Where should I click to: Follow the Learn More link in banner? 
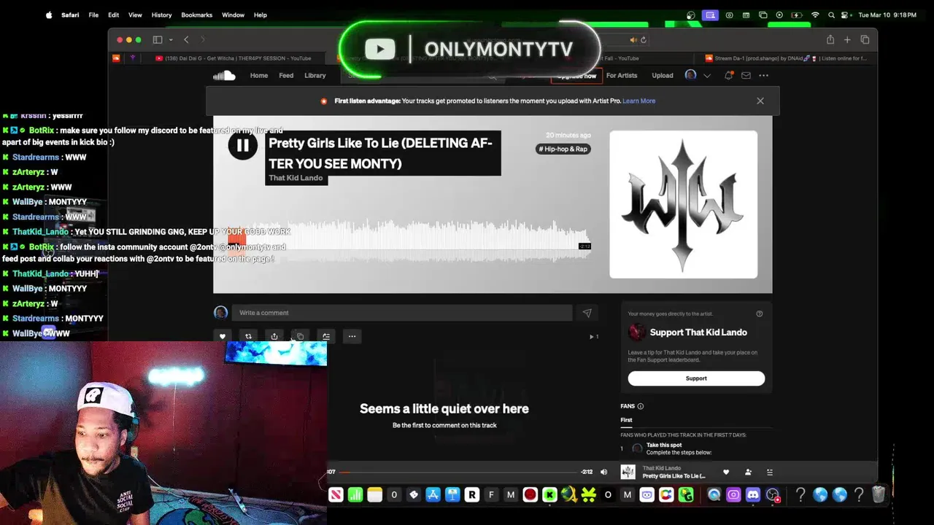[639, 101]
